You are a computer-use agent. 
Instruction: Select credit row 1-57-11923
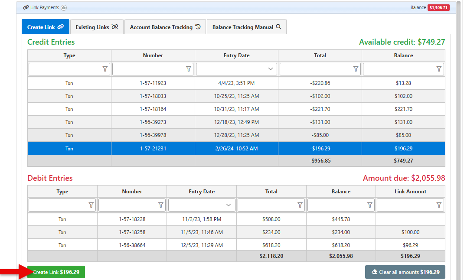tap(153, 83)
